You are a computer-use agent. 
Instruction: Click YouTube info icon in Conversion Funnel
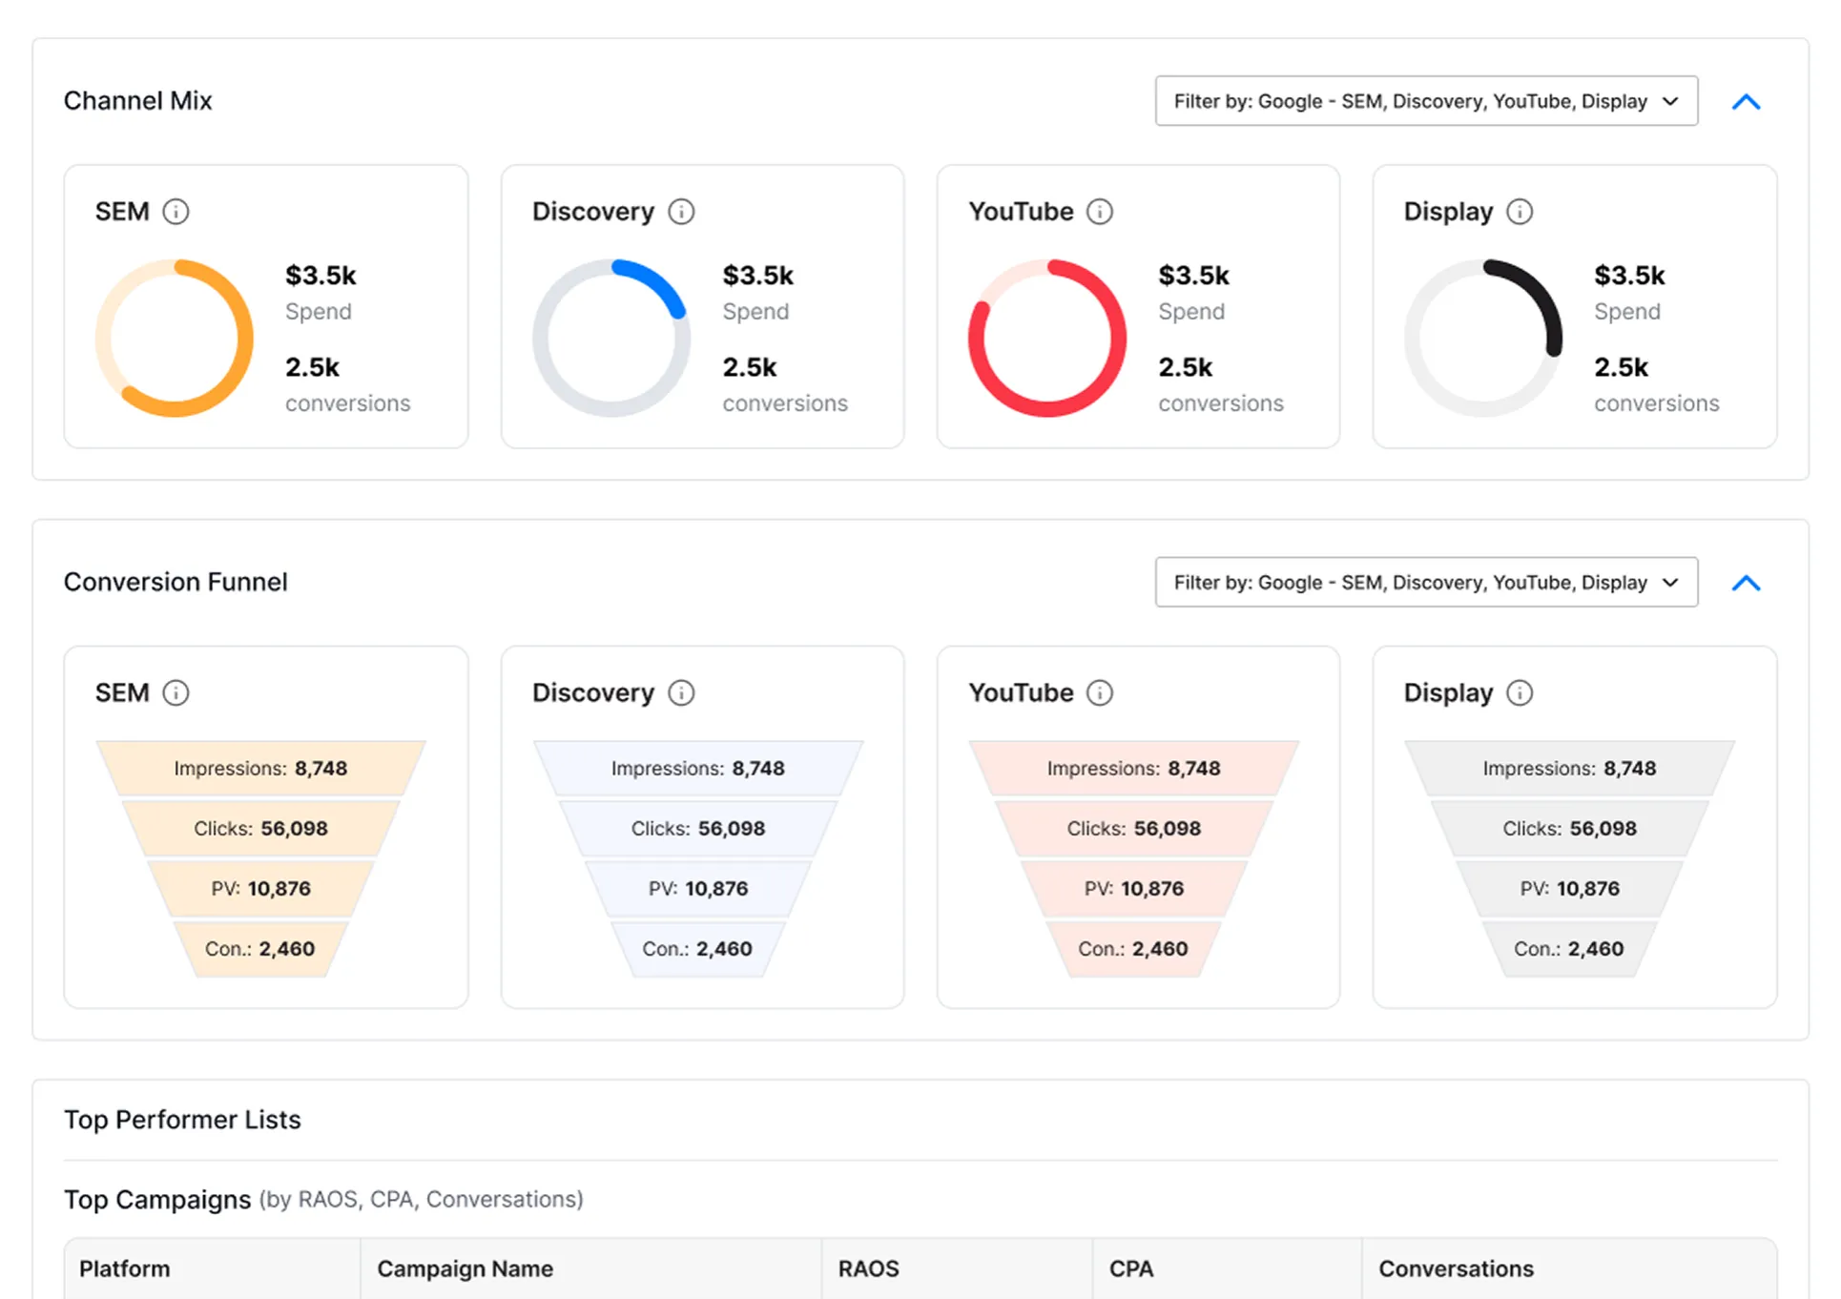click(1100, 692)
